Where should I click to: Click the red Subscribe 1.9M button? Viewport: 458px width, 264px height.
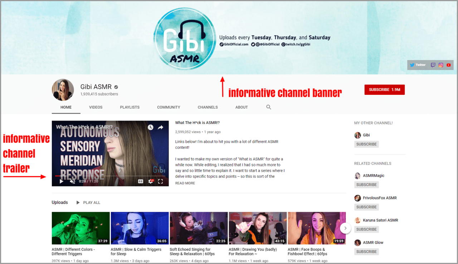384,89
